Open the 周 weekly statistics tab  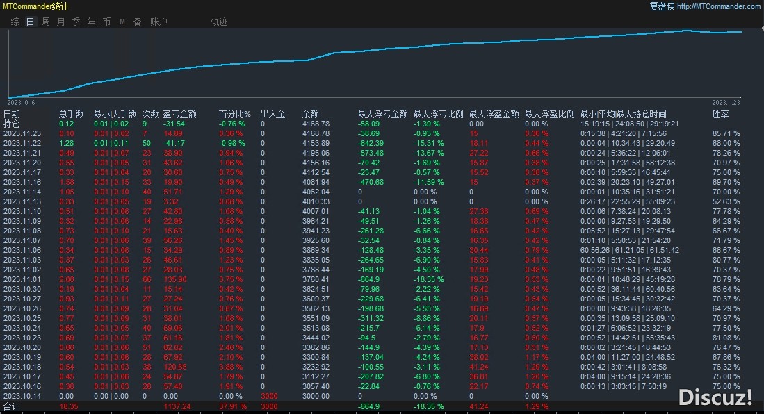point(45,22)
